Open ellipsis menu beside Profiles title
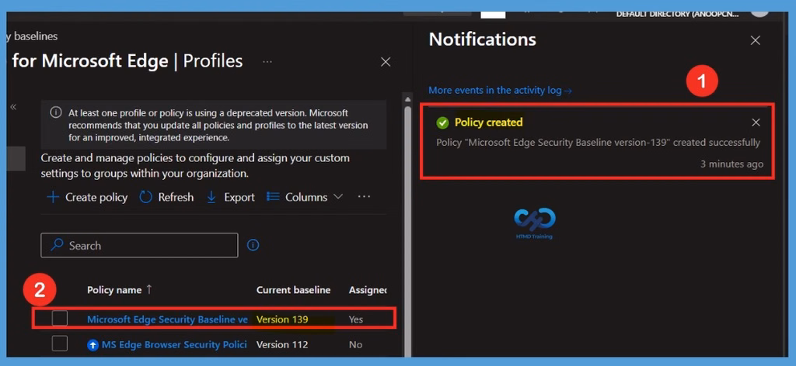 [267, 62]
